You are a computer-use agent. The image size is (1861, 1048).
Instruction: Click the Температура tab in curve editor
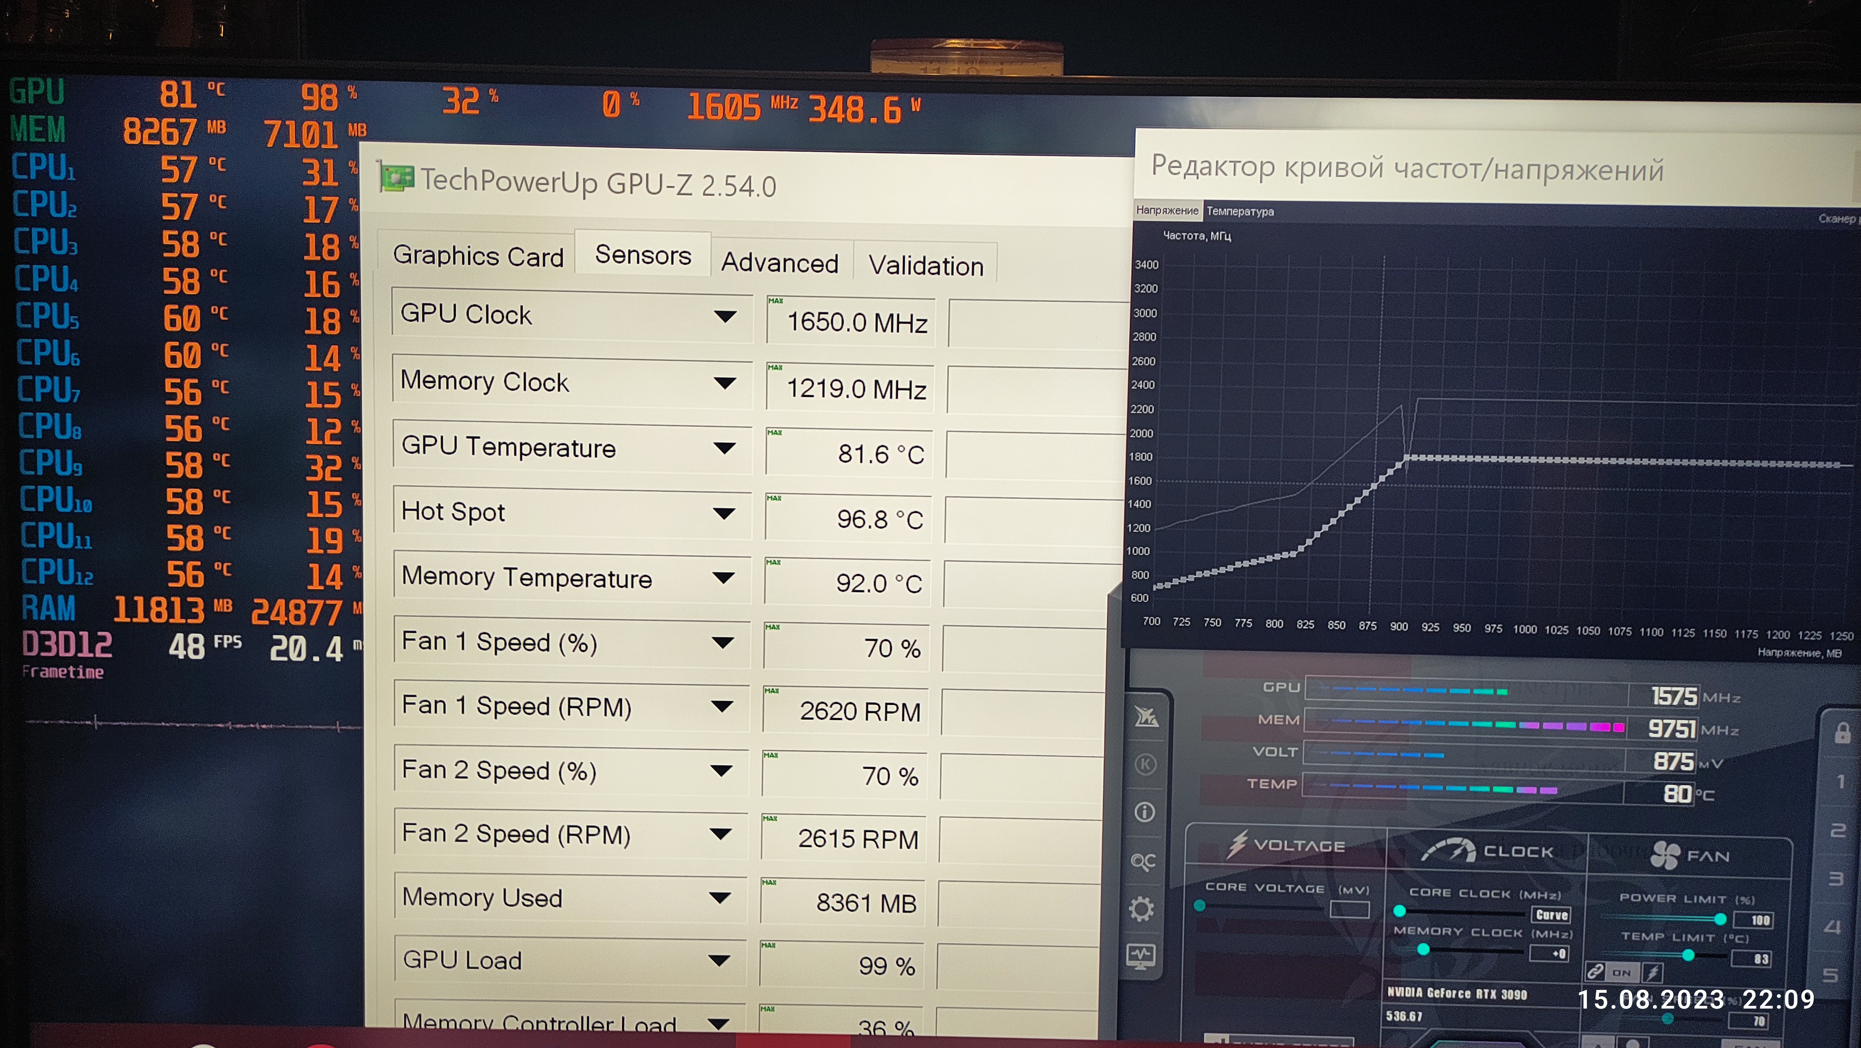1240,211
